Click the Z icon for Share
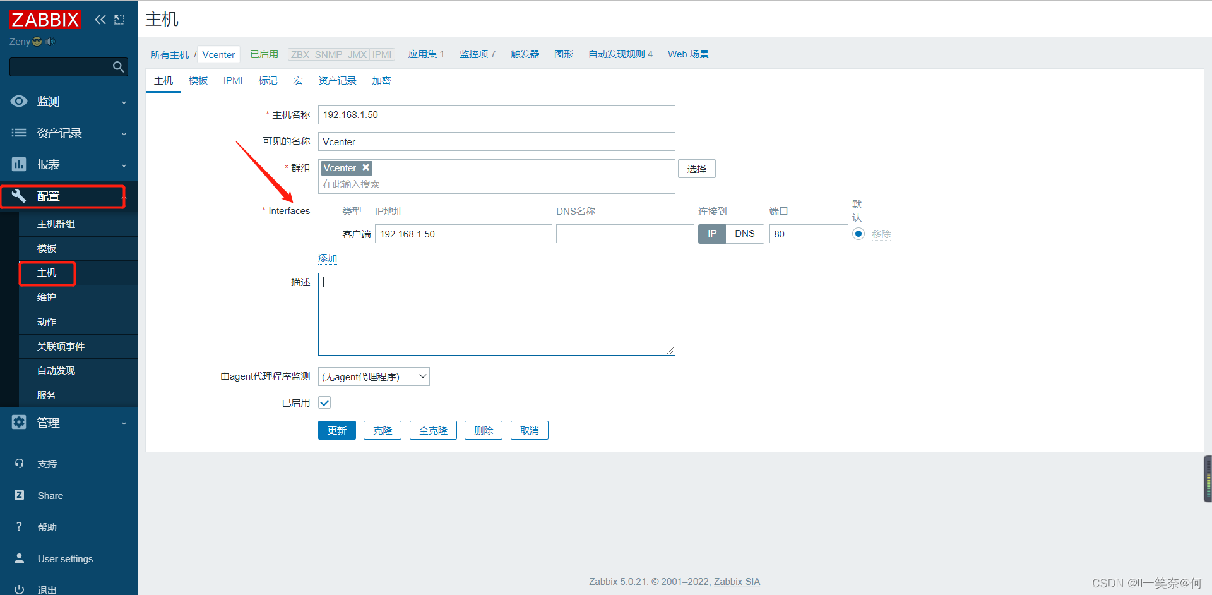Screen dimensions: 1212x595 coord(19,495)
